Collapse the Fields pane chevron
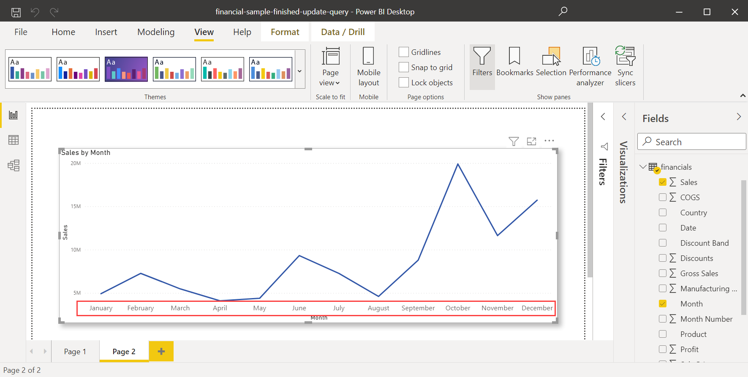The image size is (748, 377). click(739, 117)
